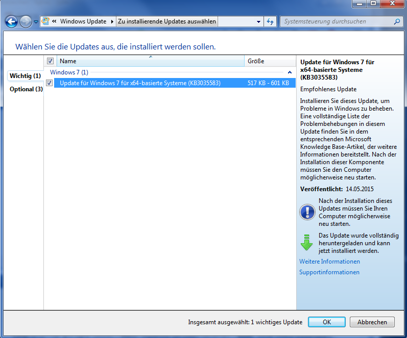Click the 517 KB - 601 KB size cell
Screen dimensions: 407x338
coord(268,83)
